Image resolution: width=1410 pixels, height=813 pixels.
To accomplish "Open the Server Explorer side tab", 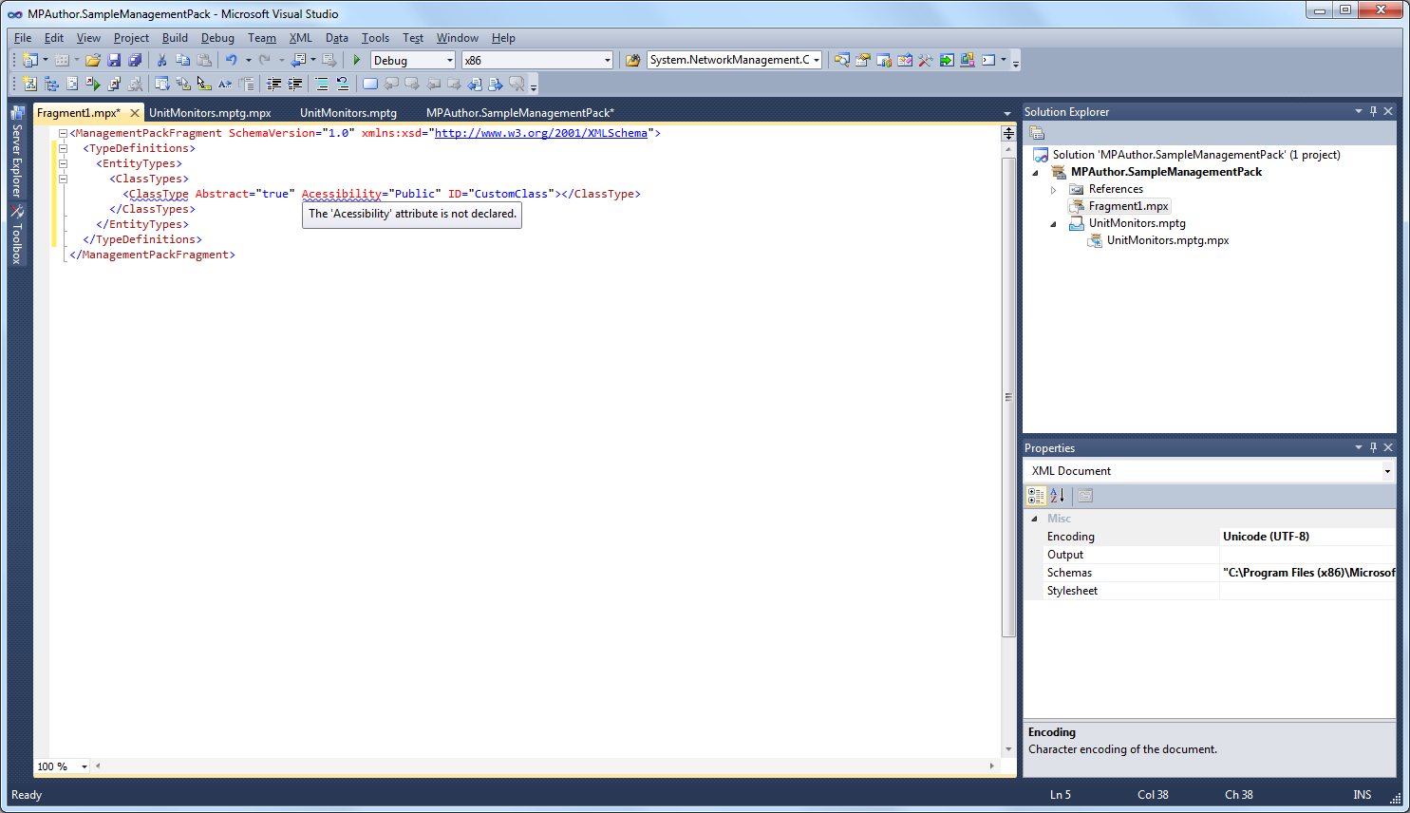I will click(17, 152).
